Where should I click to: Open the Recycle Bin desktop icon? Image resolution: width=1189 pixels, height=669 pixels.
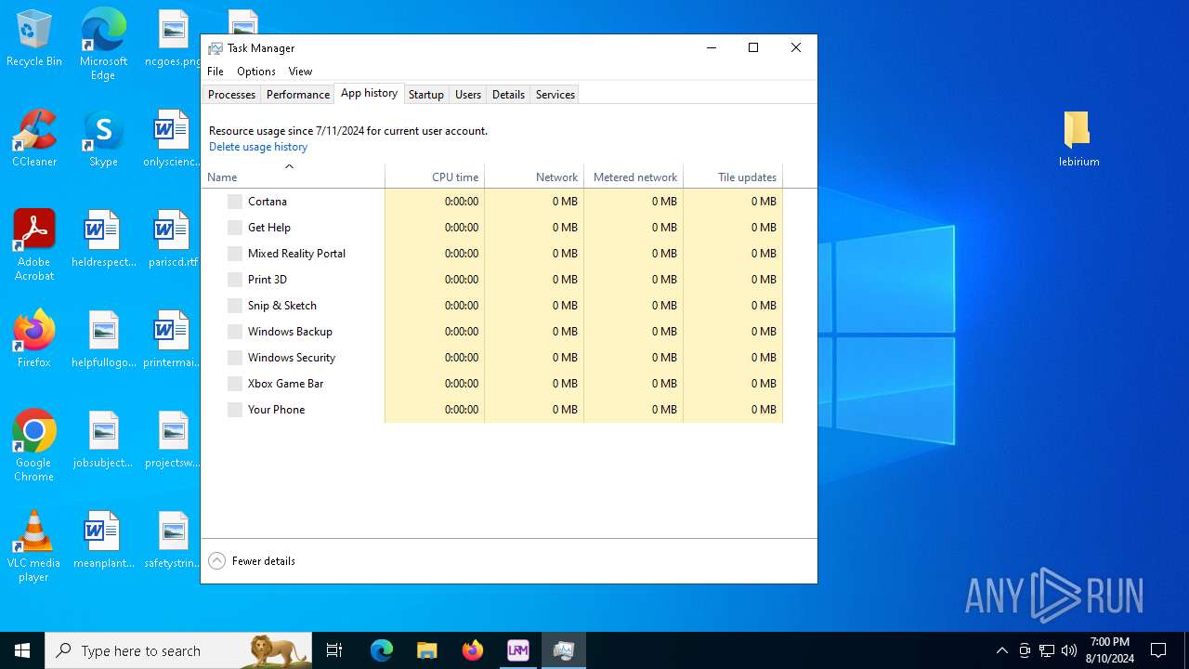34,38
